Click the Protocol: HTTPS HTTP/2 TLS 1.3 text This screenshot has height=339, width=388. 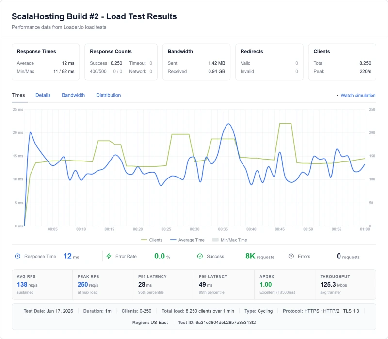click(x=321, y=311)
